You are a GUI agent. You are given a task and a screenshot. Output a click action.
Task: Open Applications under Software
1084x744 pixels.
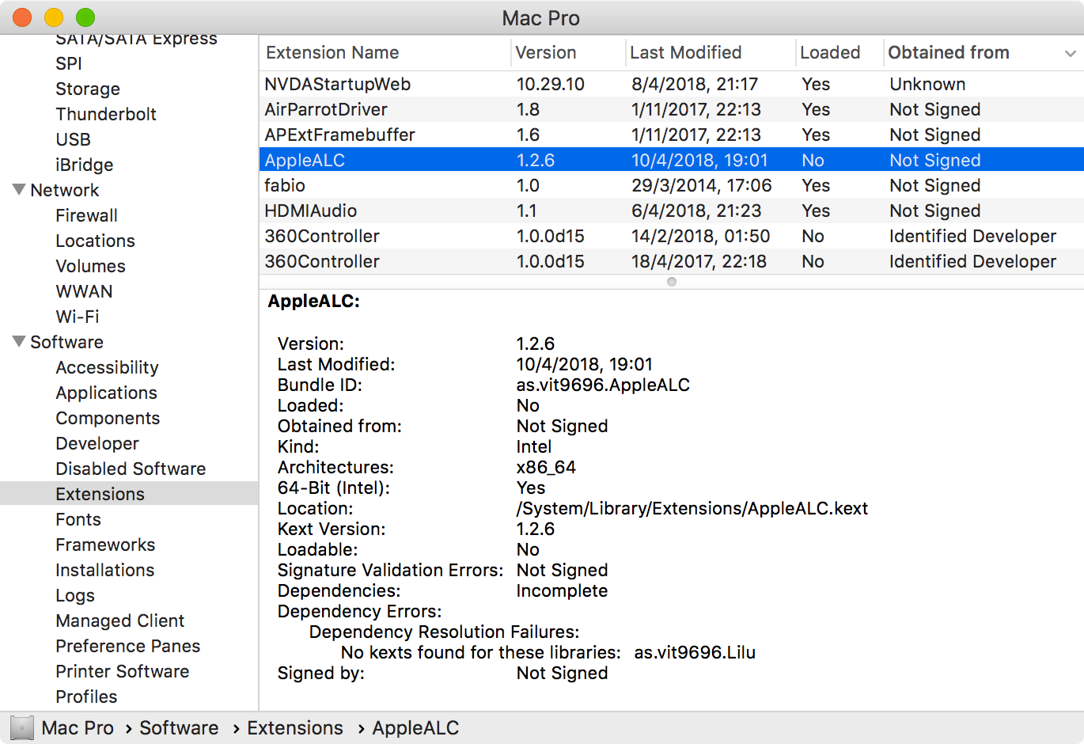coord(106,393)
